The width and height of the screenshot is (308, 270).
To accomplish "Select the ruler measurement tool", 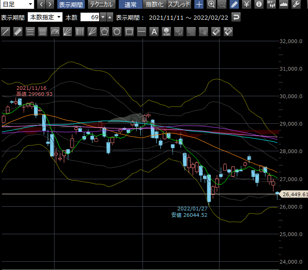I will coord(18,32).
